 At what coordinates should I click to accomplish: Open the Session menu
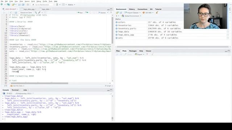point(27,1)
